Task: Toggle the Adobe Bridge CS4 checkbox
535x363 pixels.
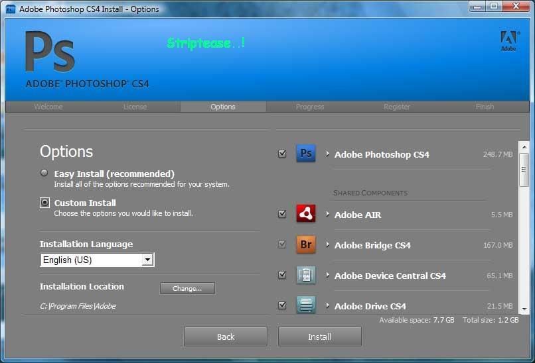Action: 282,244
